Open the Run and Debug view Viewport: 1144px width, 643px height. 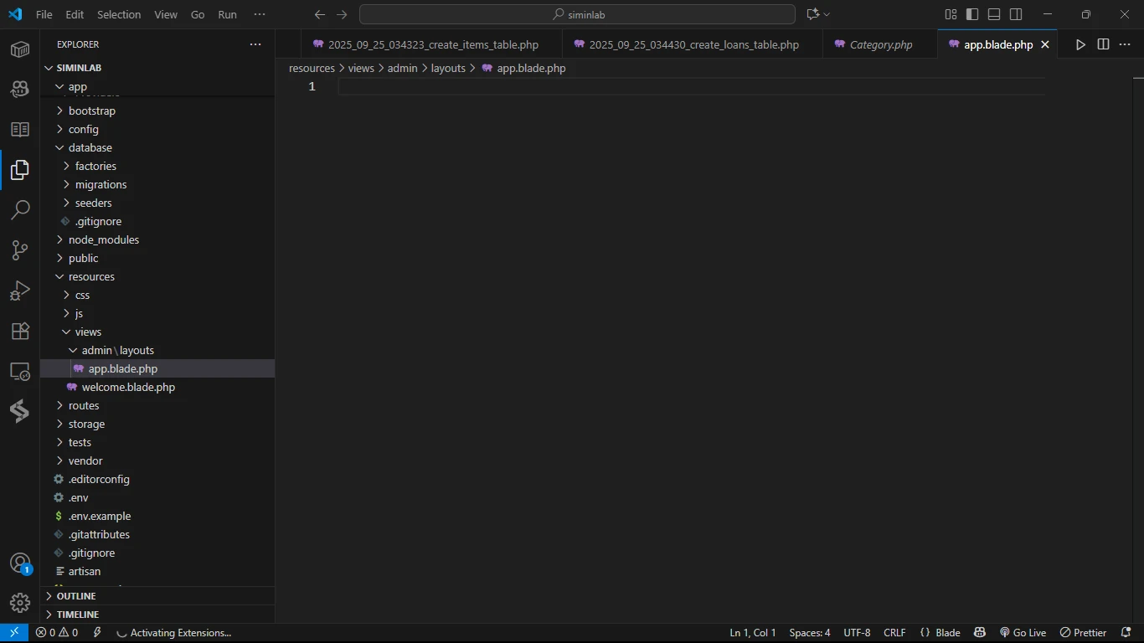point(20,291)
